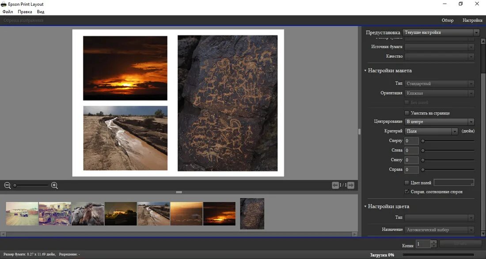Viewport: 486px width, 259px height.
Task: Select the muddy stream thumbnail
Action: [153, 214]
